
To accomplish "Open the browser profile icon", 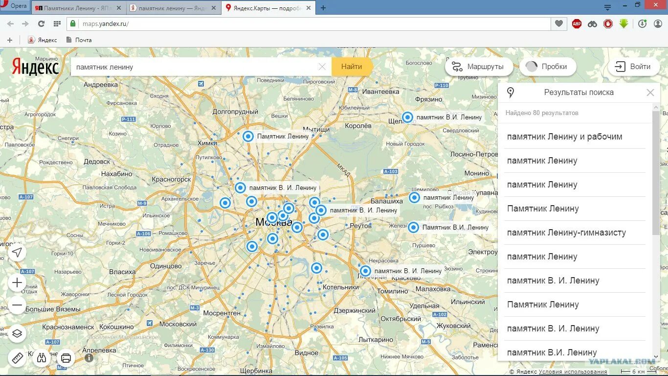I will point(658,23).
